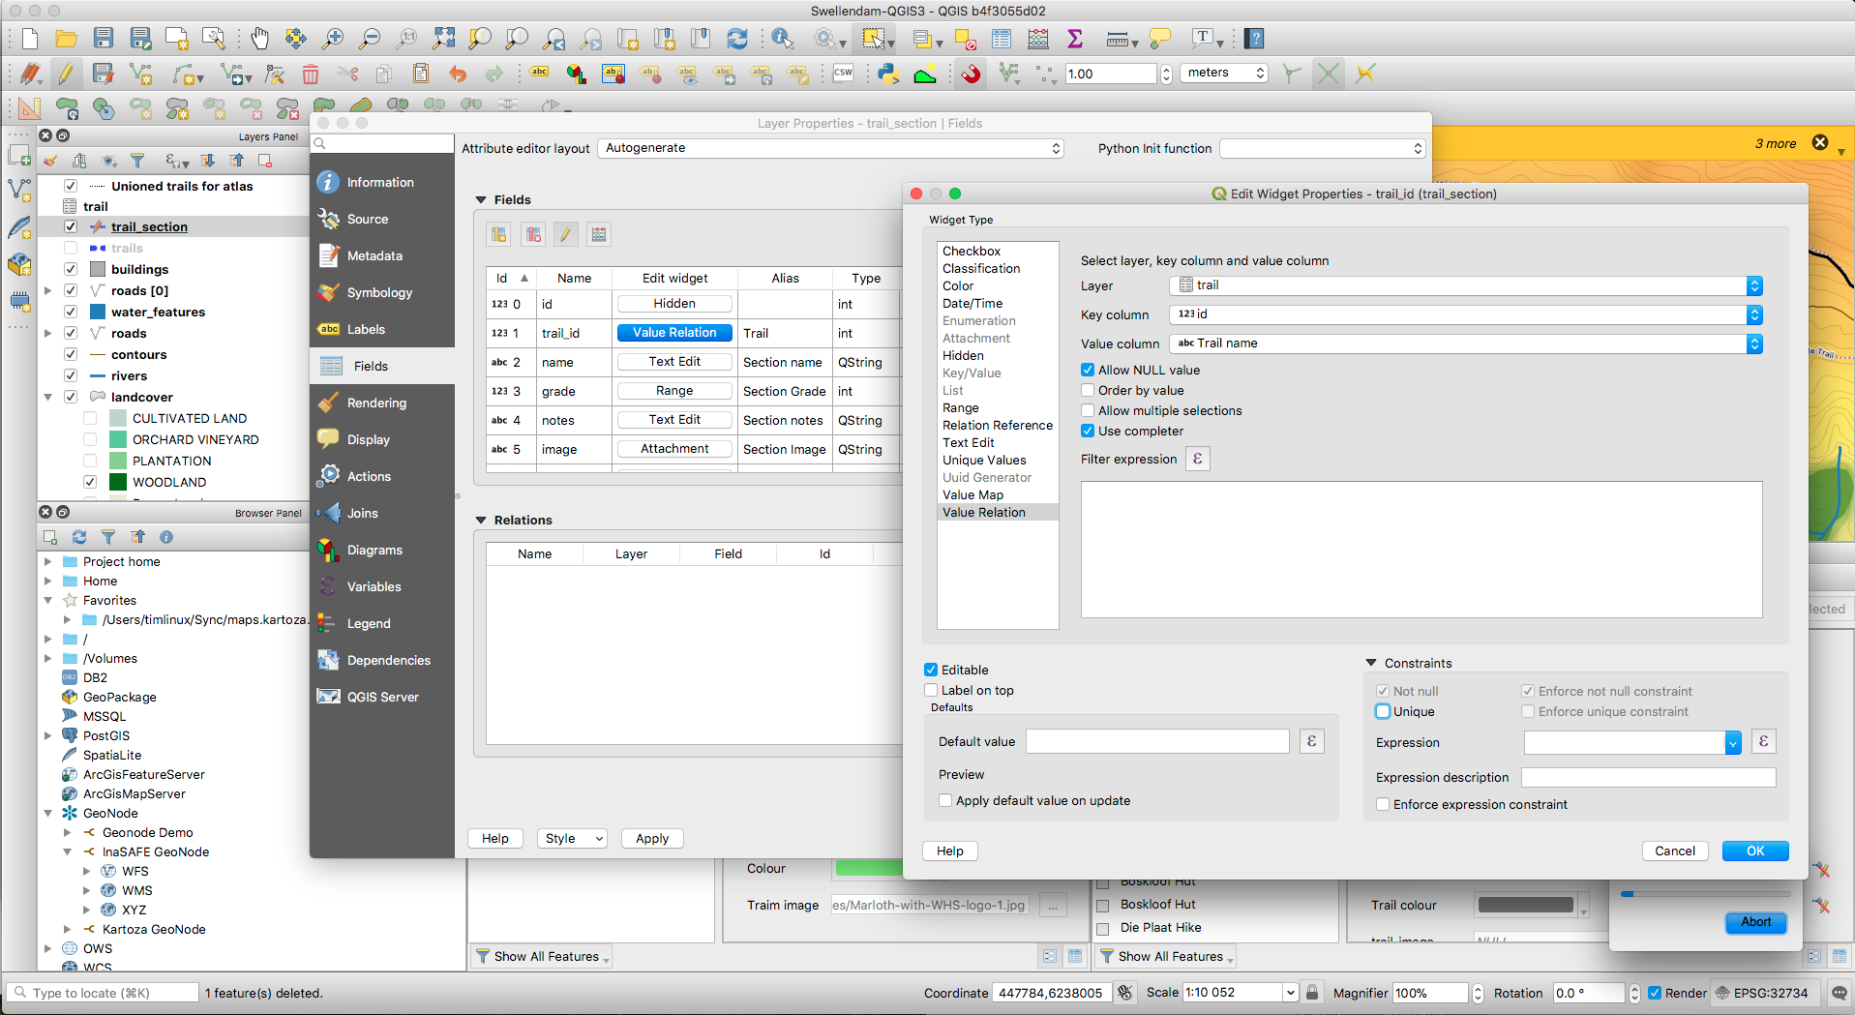Open the Layer dropdown showing trail

pos(1465,285)
